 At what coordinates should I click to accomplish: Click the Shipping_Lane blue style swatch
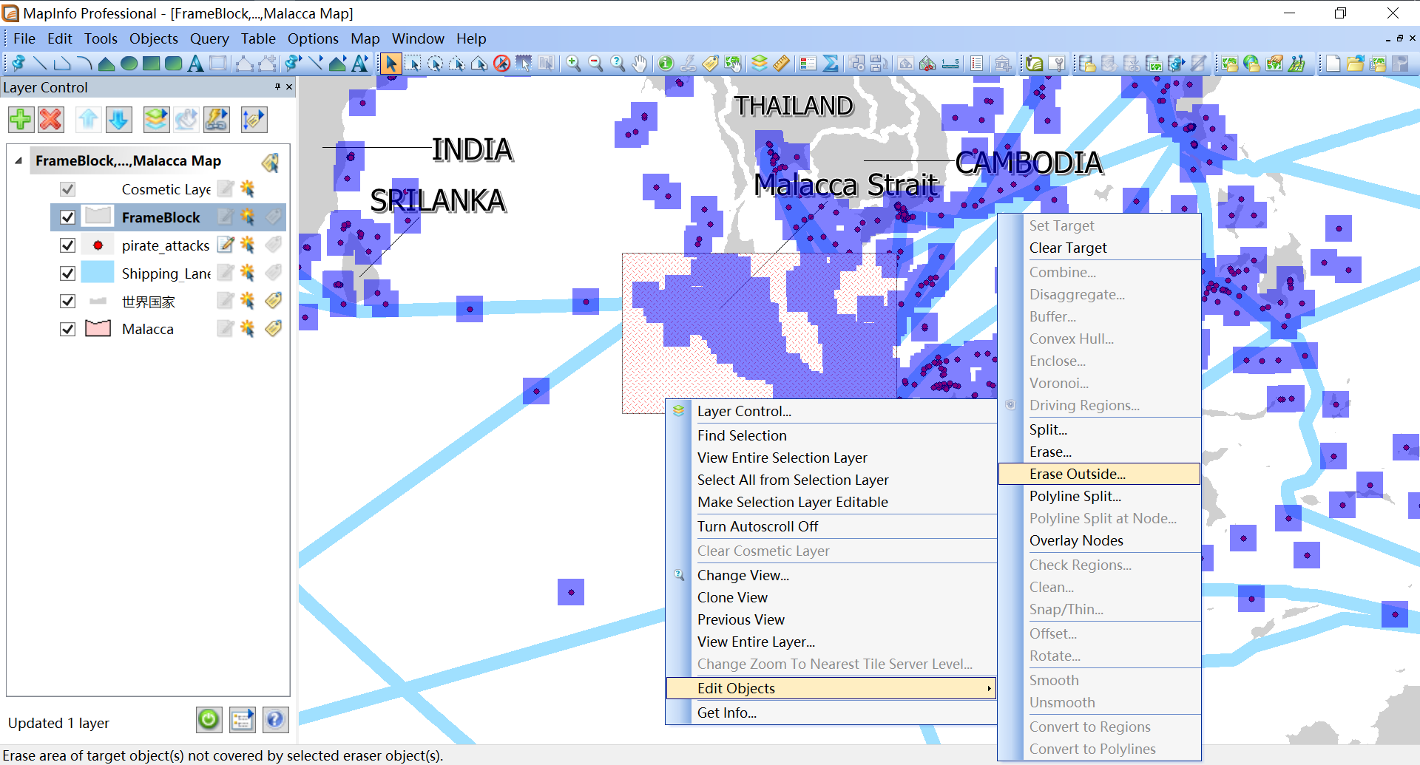point(98,272)
